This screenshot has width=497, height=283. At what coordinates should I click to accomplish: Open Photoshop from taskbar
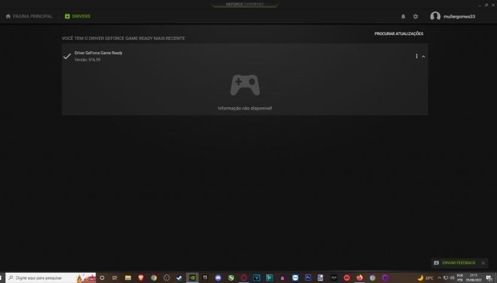(308, 278)
